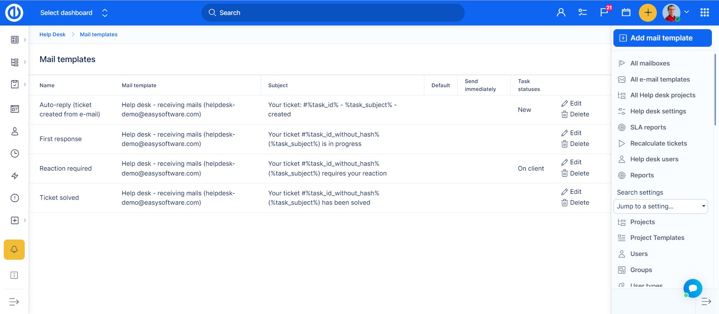Open Help desk settings in side menu

click(658, 111)
